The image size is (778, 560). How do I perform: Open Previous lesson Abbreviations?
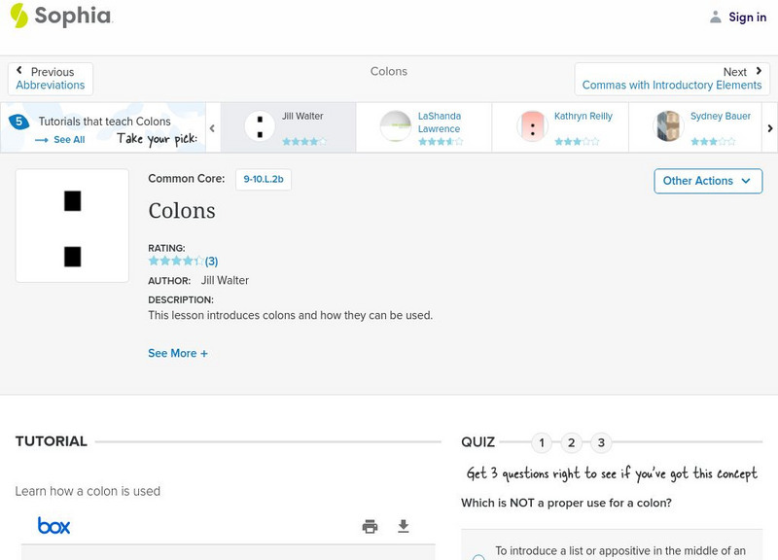51,79
